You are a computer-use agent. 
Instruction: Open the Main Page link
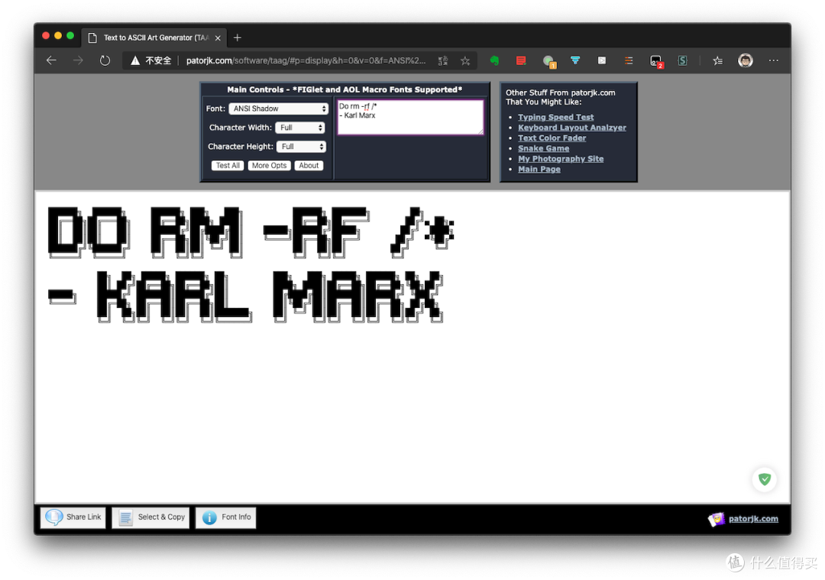539,169
